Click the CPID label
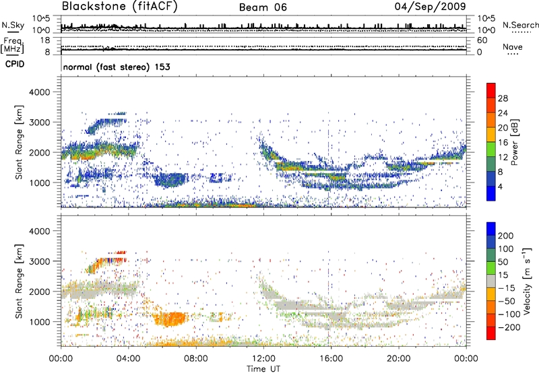The height and width of the screenshot is (373, 539). click(x=15, y=64)
